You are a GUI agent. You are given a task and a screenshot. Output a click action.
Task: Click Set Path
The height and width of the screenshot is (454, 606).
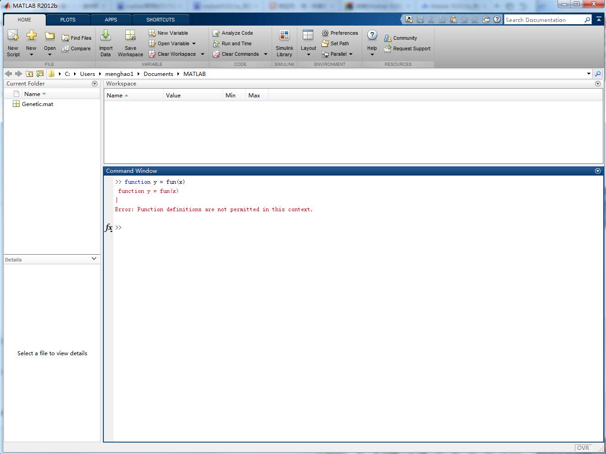tap(335, 43)
